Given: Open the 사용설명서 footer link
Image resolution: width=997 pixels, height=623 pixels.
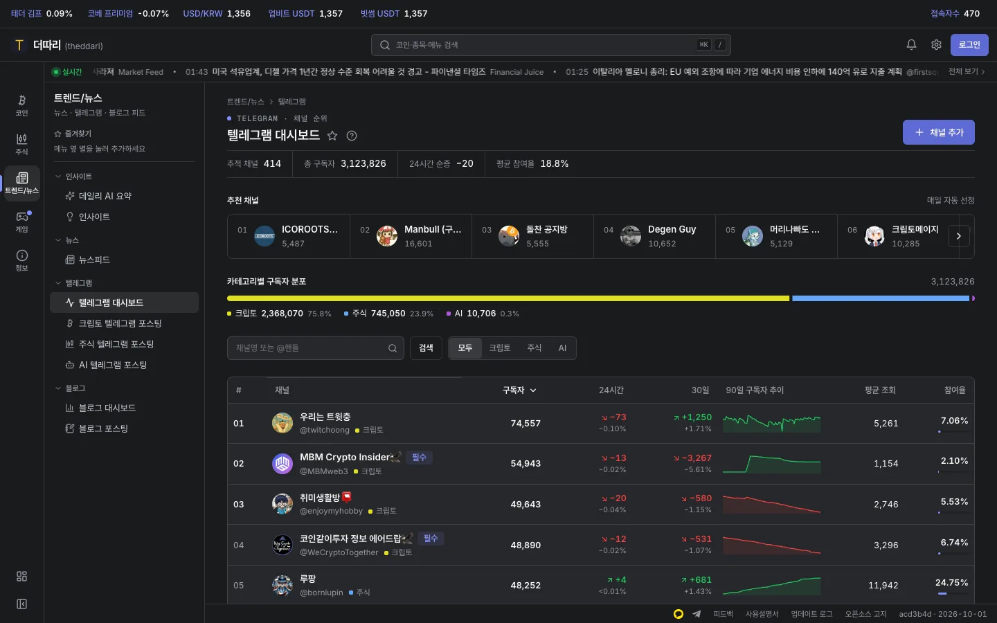Looking at the screenshot, I should point(762,614).
